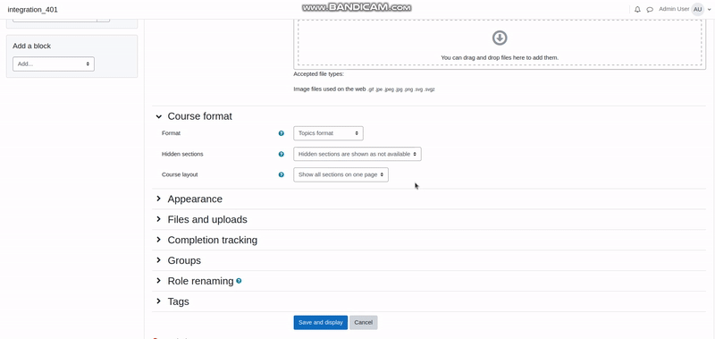The image size is (715, 339).
Task: Open the Course layout dropdown
Action: pos(341,174)
